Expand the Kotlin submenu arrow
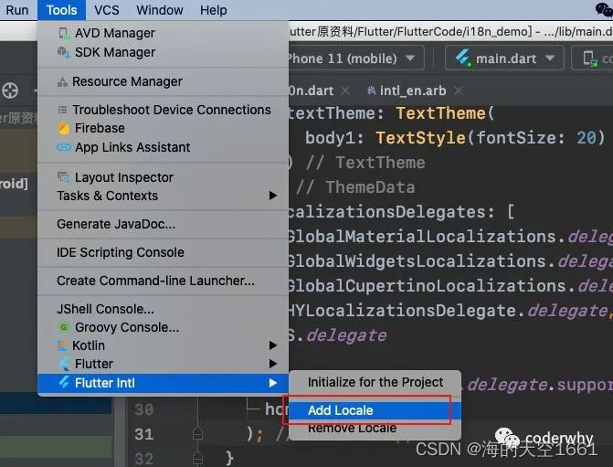Viewport: 613px width, 467px height. point(273,345)
